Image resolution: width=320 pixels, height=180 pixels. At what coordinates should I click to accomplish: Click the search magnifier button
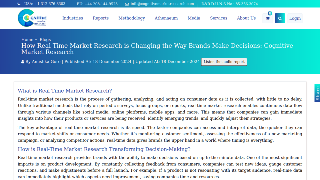pos(280,18)
